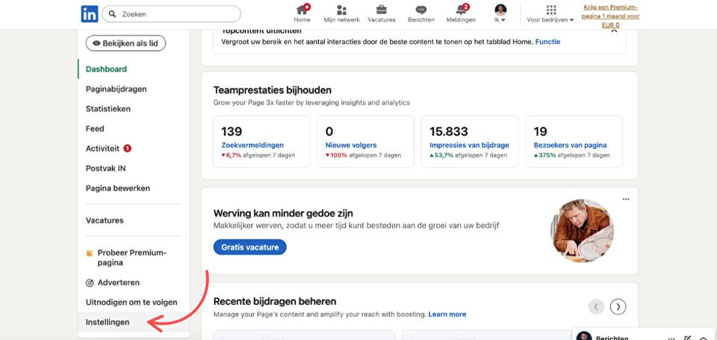
Task: Click the three-dot menu on recruitment card
Action: point(626,200)
